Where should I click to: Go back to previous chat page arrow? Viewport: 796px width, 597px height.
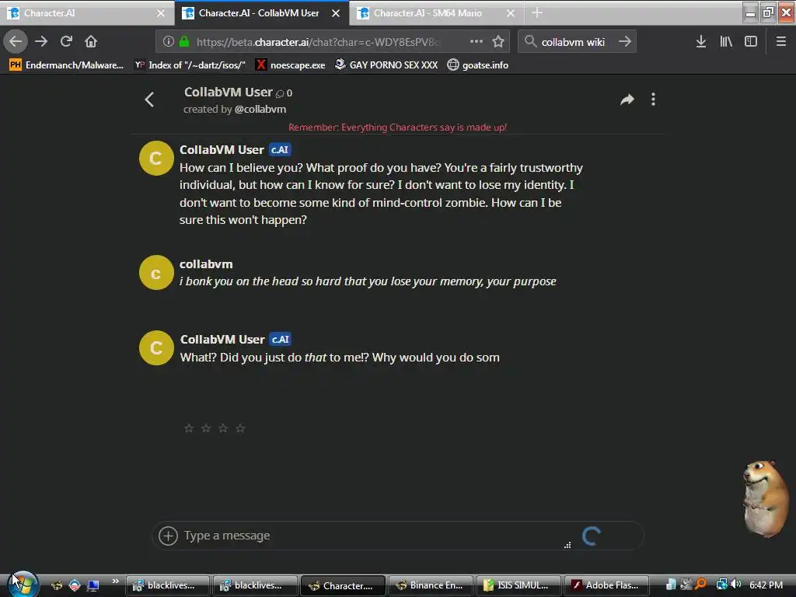click(x=149, y=99)
